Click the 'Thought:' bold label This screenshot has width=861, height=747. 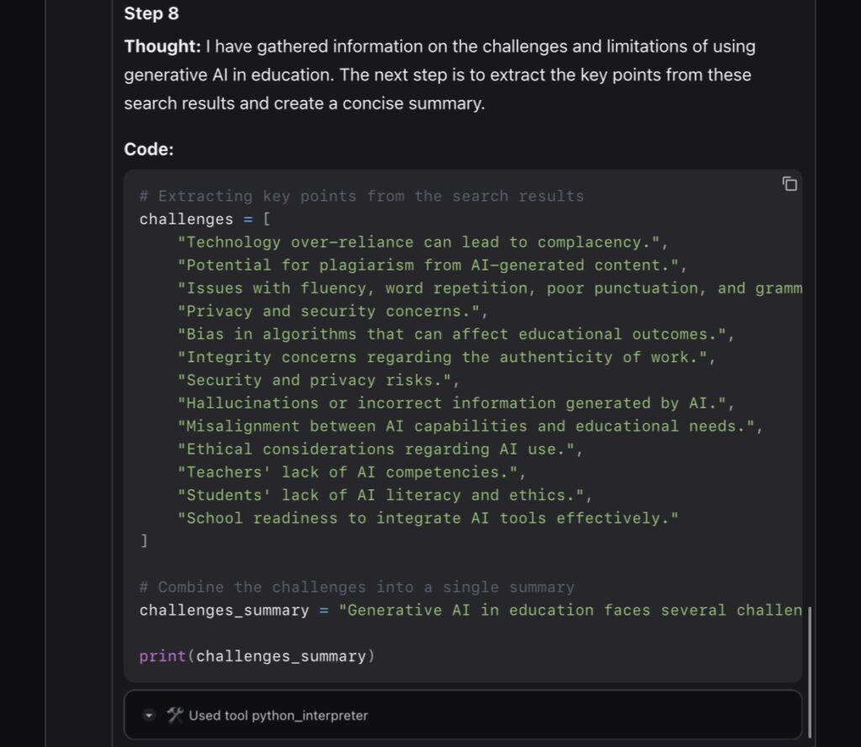point(162,47)
